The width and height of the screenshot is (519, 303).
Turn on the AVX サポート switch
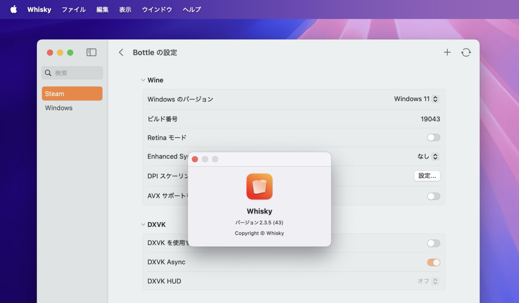point(433,196)
